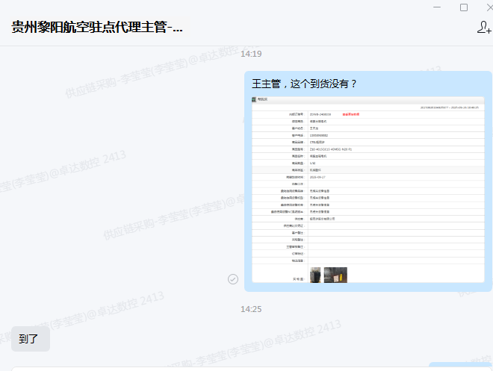Click the small page icon in screenshot header
Image resolution: width=493 pixels, height=371 pixels.
click(x=255, y=99)
